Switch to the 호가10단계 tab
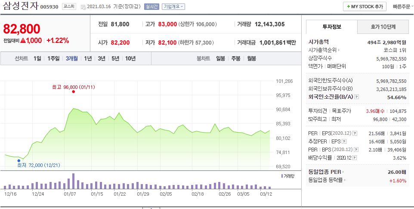 [x=383, y=27]
